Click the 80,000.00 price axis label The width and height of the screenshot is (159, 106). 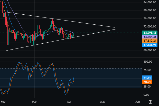pyautogui.click(x=150, y=10)
